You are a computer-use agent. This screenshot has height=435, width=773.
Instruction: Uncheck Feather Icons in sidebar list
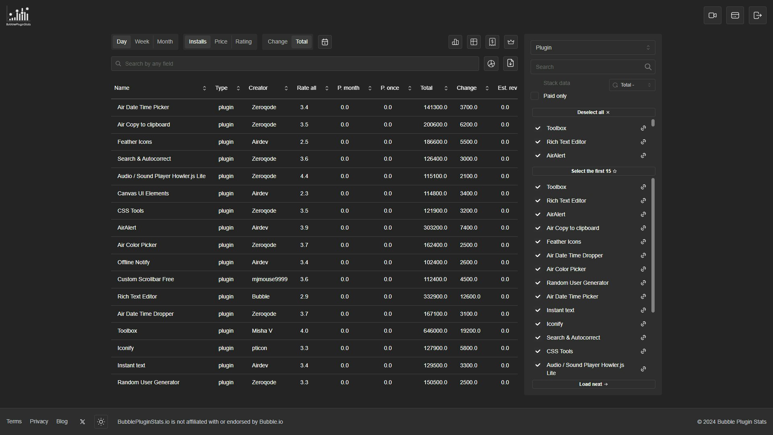click(538, 242)
